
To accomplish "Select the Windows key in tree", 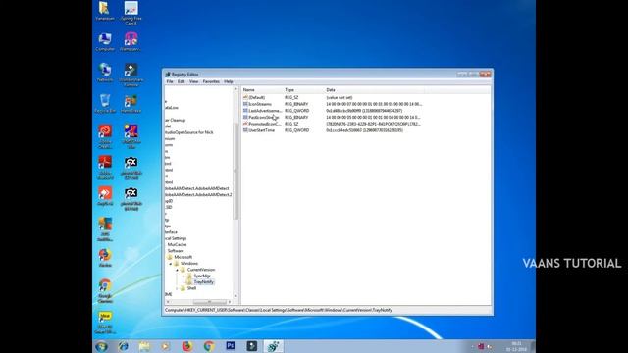I will tap(189, 264).
